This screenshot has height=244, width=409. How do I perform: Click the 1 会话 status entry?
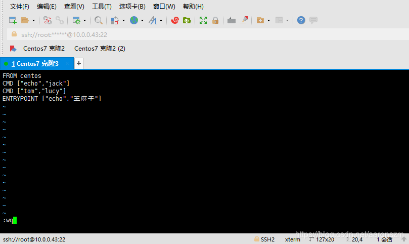(385, 239)
